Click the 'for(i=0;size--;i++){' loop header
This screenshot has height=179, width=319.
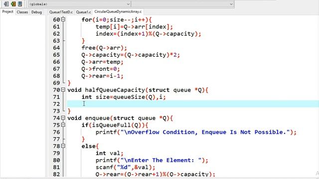[x=117, y=20]
